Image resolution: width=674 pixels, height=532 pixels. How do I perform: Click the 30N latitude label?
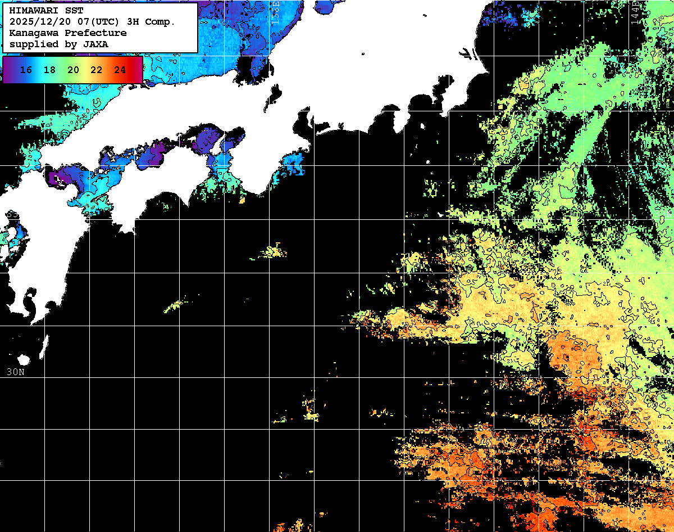[x=16, y=372]
